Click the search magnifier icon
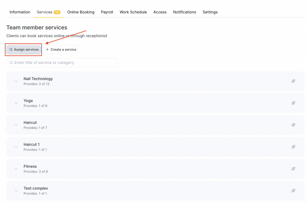The height and width of the screenshot is (203, 307). coord(11,63)
